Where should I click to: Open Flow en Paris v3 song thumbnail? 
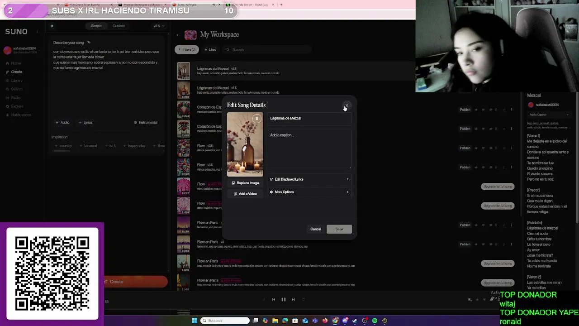pyautogui.click(x=184, y=244)
